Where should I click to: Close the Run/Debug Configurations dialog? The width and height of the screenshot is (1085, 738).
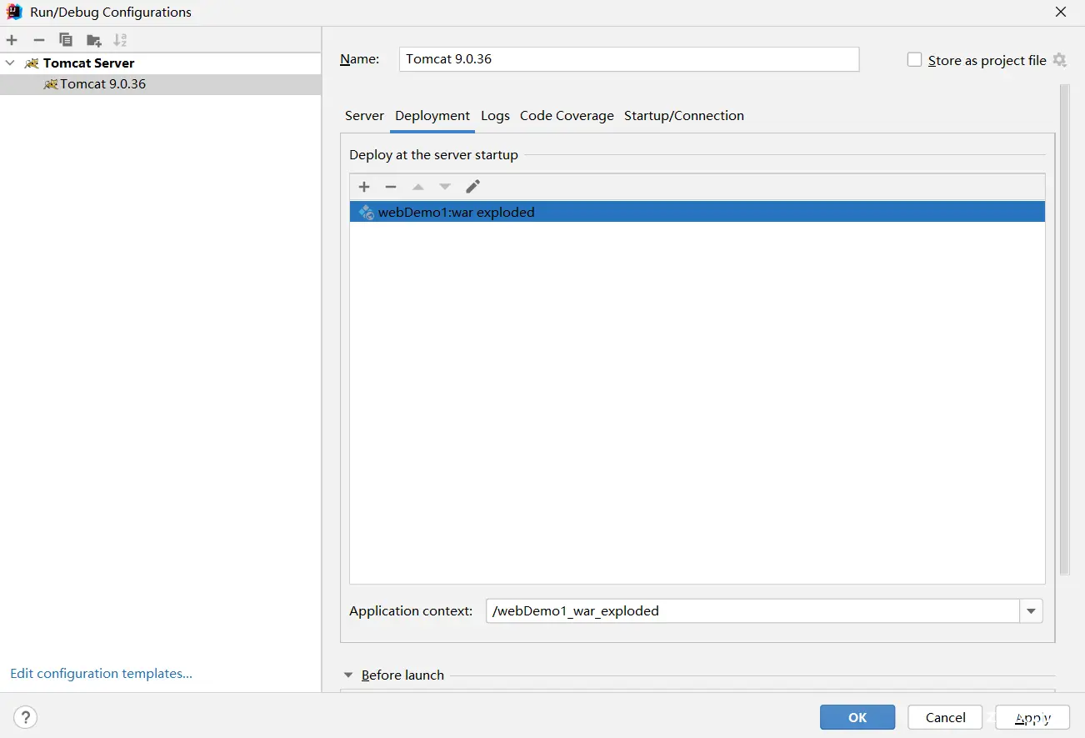click(1061, 12)
